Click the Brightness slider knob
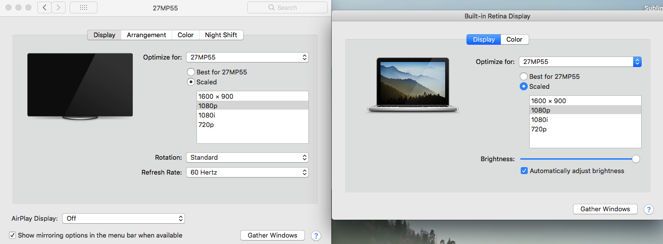The height and width of the screenshot is (244, 663). [x=636, y=159]
